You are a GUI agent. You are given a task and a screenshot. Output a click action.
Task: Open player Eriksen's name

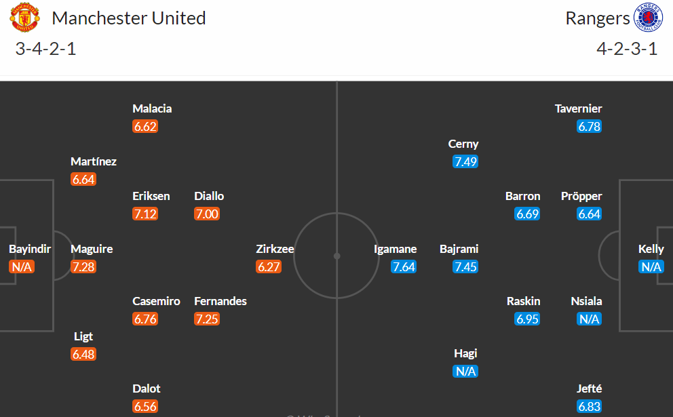click(151, 196)
